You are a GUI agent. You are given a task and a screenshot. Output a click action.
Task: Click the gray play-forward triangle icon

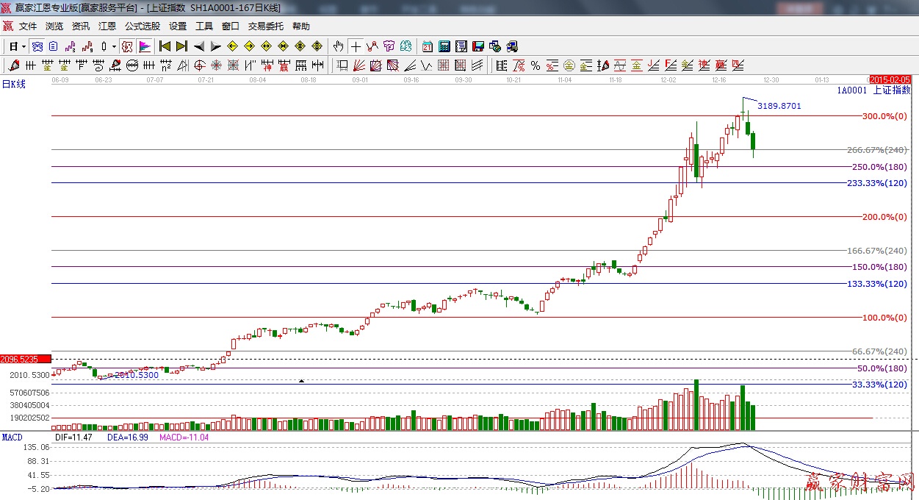click(x=215, y=46)
